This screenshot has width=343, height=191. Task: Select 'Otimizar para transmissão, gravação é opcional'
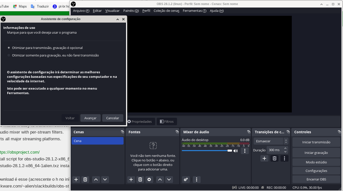45,48
